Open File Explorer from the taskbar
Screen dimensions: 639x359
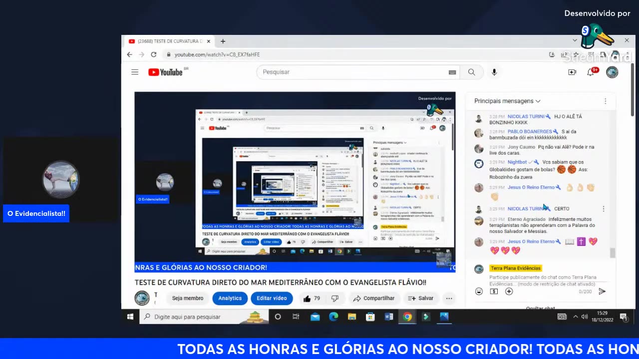(x=352, y=317)
